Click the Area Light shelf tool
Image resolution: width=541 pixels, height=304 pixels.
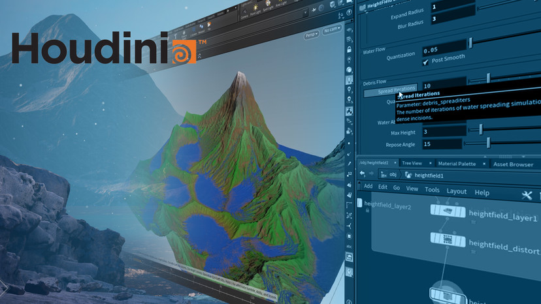click(x=281, y=4)
